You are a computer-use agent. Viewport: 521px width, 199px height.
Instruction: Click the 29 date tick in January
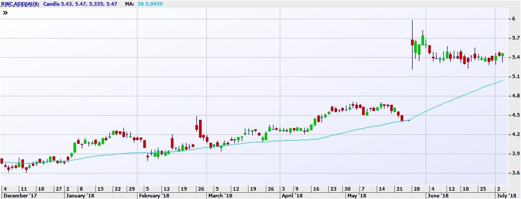[132, 189]
